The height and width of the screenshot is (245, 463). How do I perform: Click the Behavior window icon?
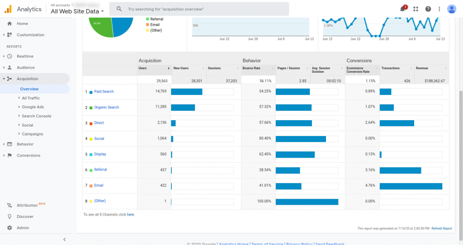click(x=10, y=144)
